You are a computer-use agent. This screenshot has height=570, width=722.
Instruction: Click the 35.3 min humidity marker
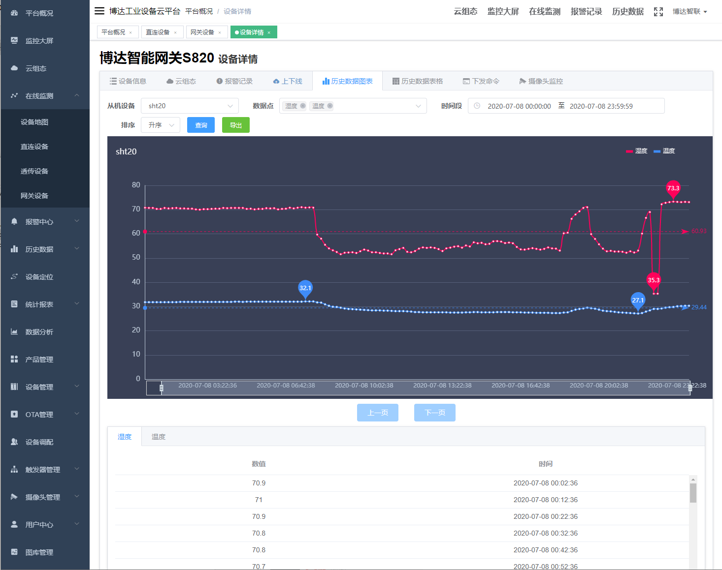654,281
